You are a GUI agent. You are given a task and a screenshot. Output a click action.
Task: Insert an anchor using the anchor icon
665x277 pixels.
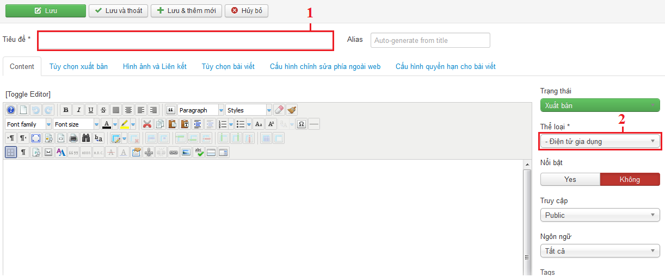click(149, 152)
